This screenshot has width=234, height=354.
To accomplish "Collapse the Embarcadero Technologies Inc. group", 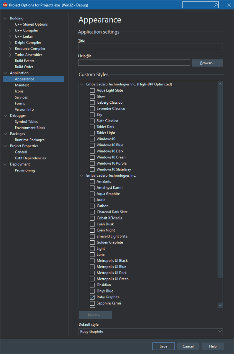I will click(x=82, y=175).
